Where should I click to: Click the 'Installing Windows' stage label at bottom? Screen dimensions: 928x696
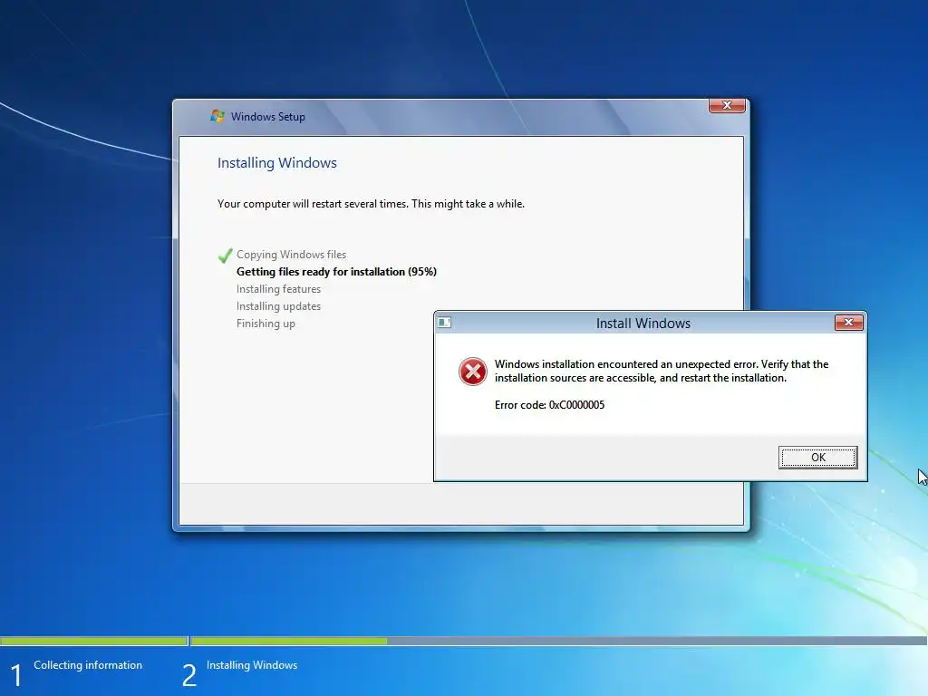[252, 665]
